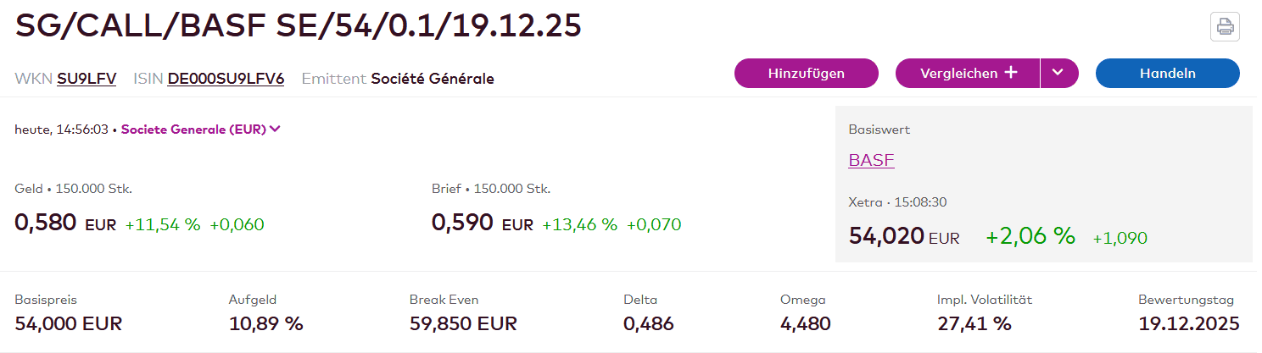Click the Impl. Volatilität value

974,323
